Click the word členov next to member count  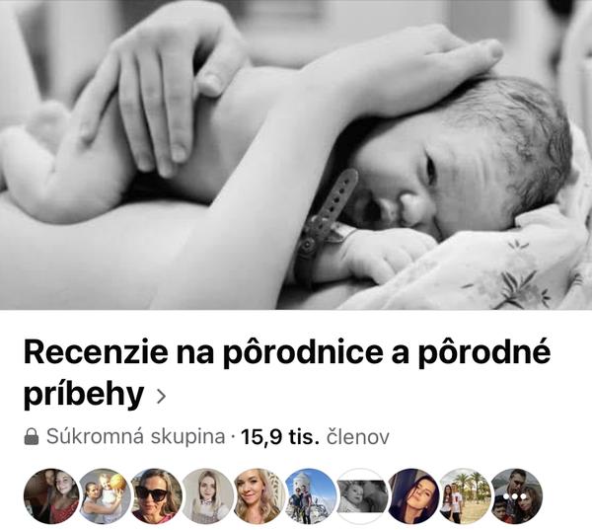click(357, 436)
